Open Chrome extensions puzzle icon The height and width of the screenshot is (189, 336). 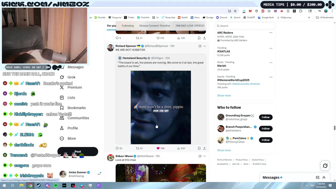coord(301,11)
